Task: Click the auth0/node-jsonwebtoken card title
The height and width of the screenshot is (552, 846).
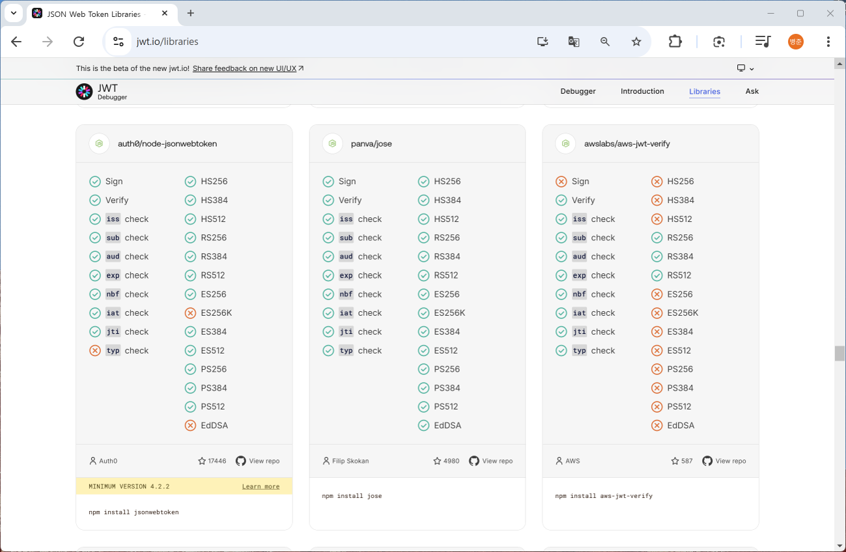Action: tap(167, 144)
